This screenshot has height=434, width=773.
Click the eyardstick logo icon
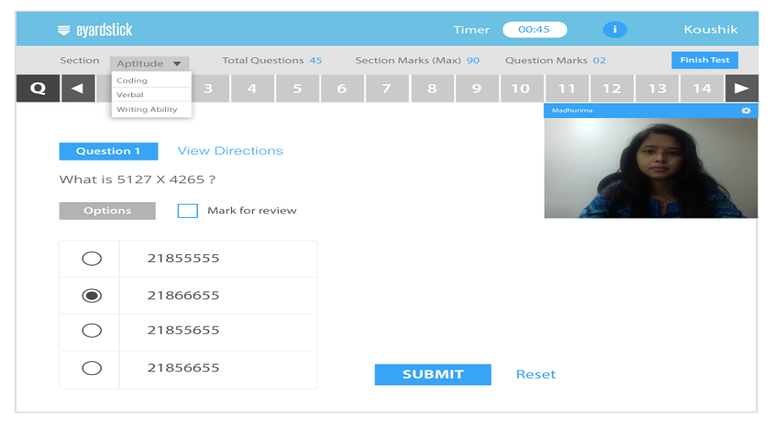coord(63,30)
